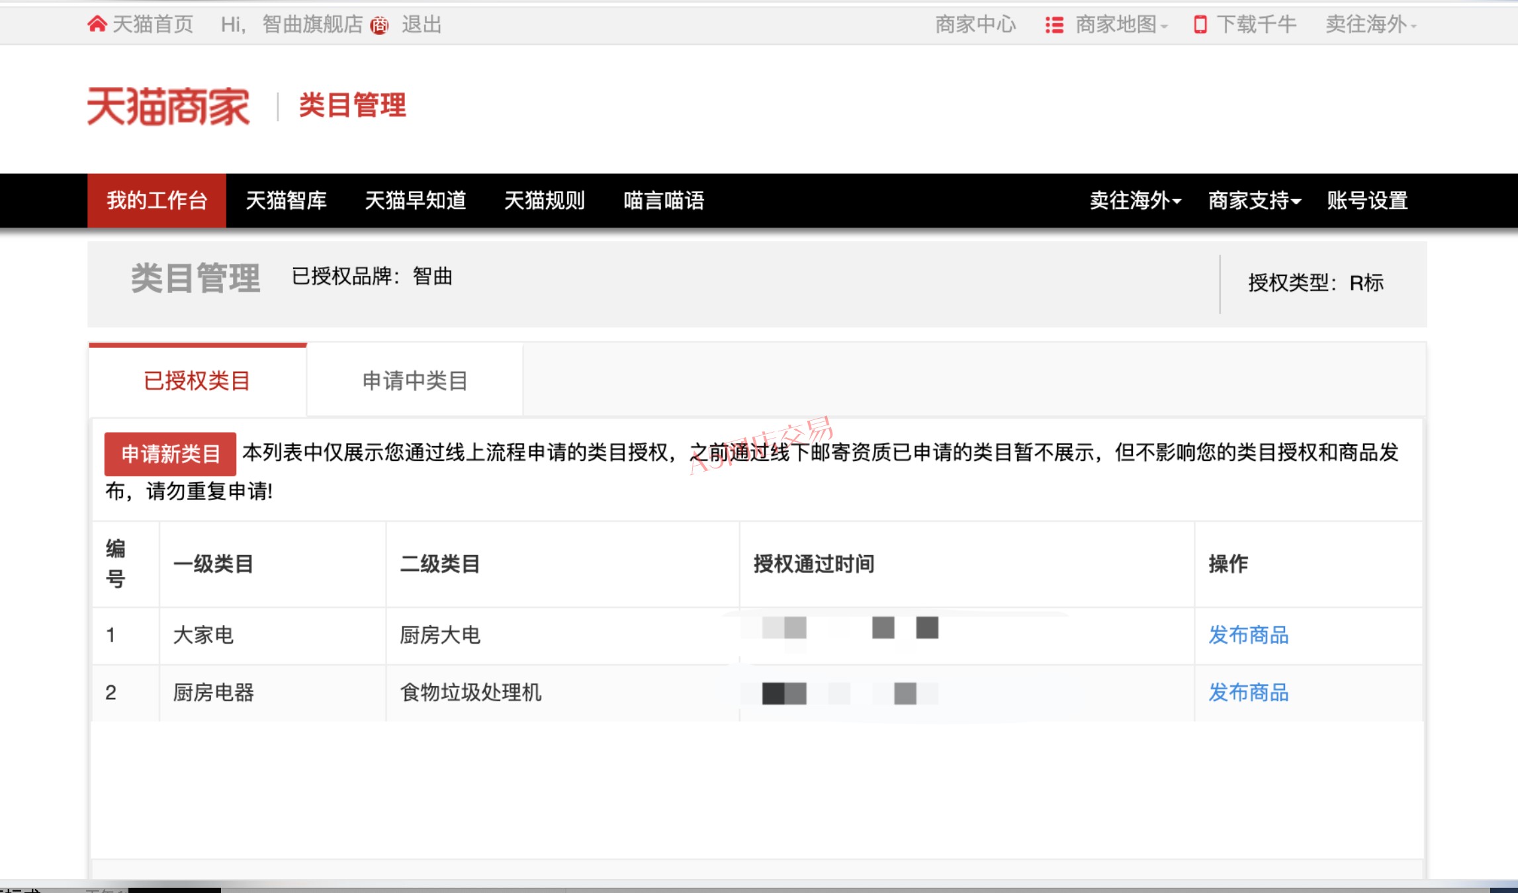Click the 天猫商家 logo
Screen dimensions: 1518x893
[x=169, y=106]
